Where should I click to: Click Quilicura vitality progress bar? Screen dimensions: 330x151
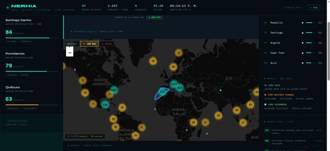click(32, 105)
